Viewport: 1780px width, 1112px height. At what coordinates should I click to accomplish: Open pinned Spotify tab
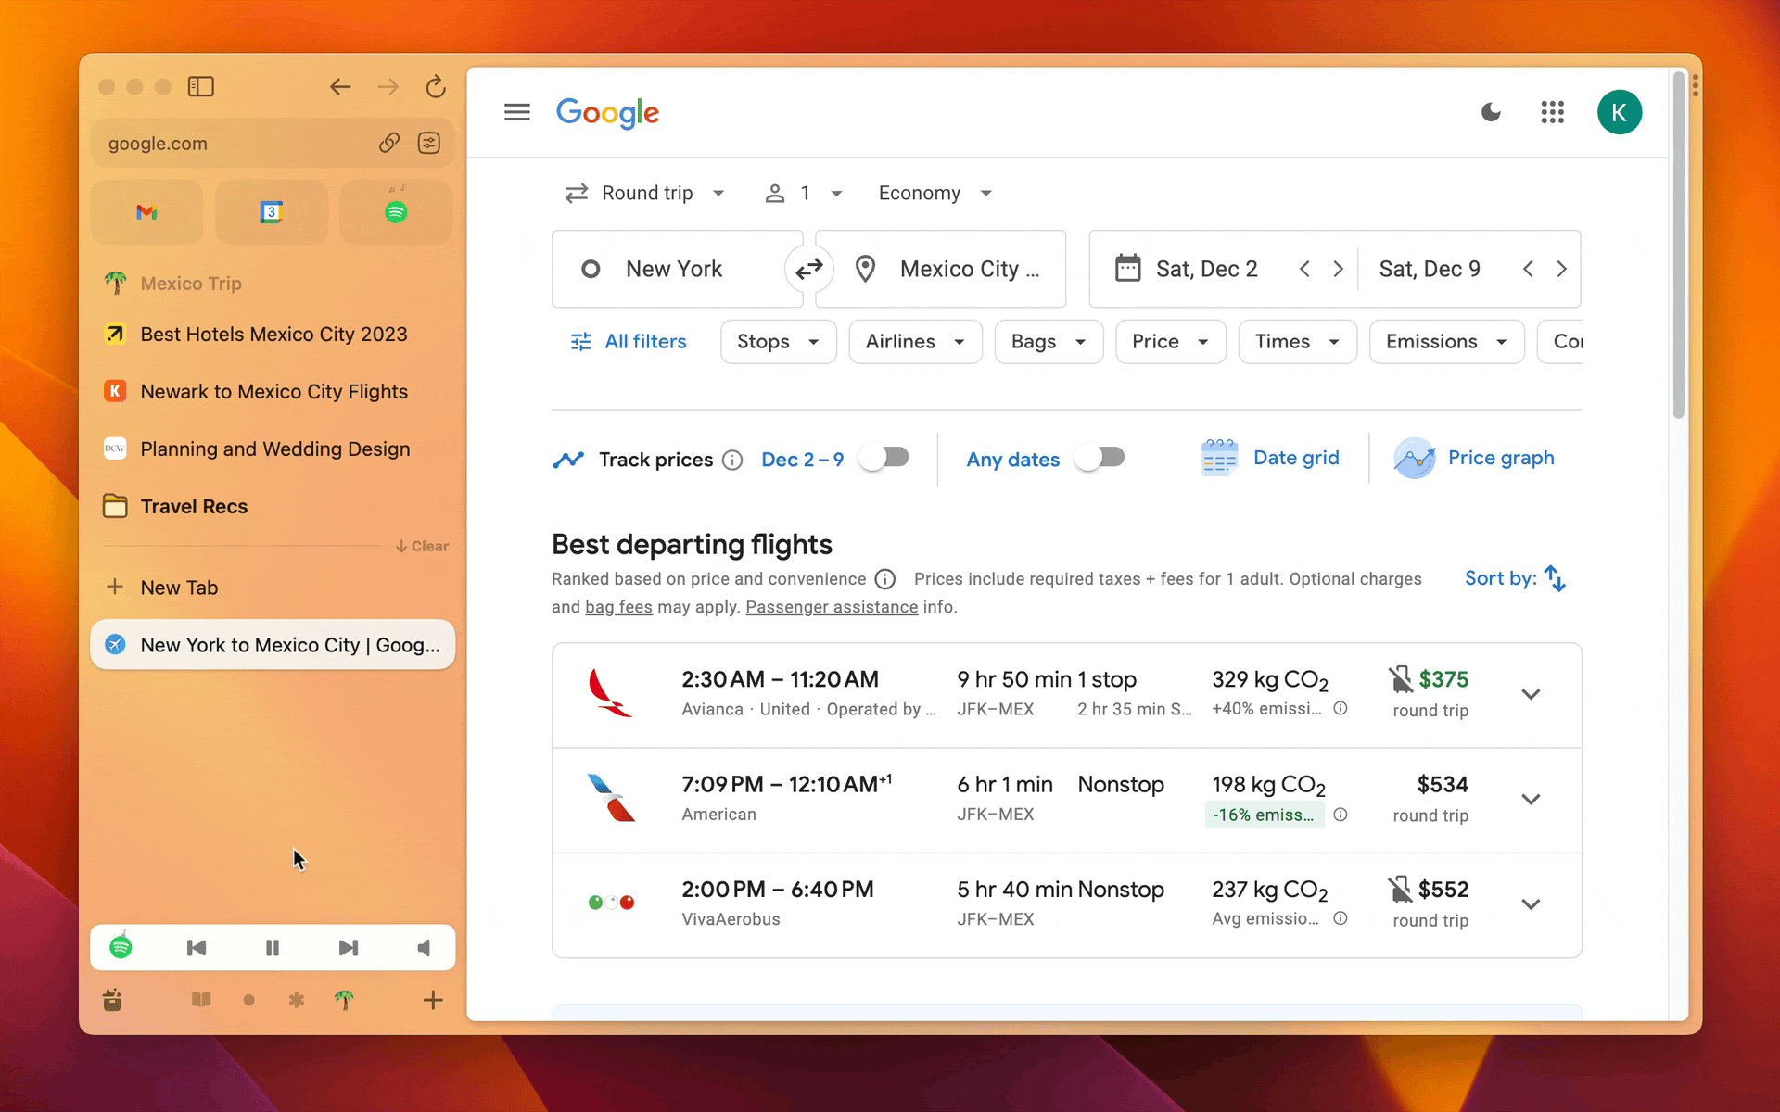click(x=396, y=212)
